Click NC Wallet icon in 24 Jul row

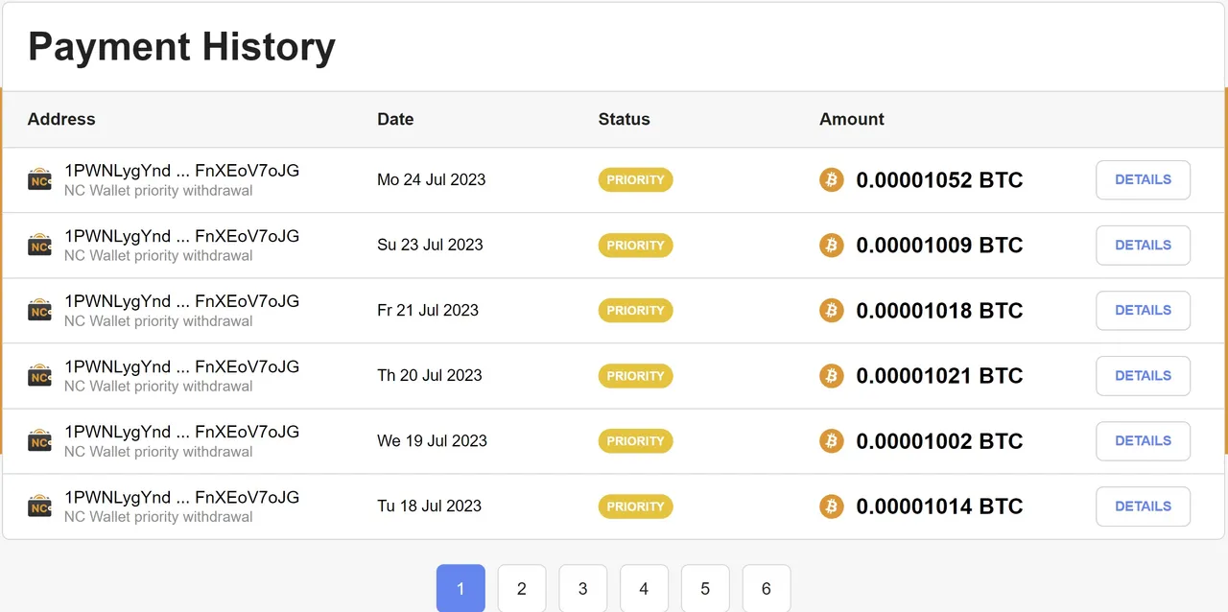(x=39, y=179)
